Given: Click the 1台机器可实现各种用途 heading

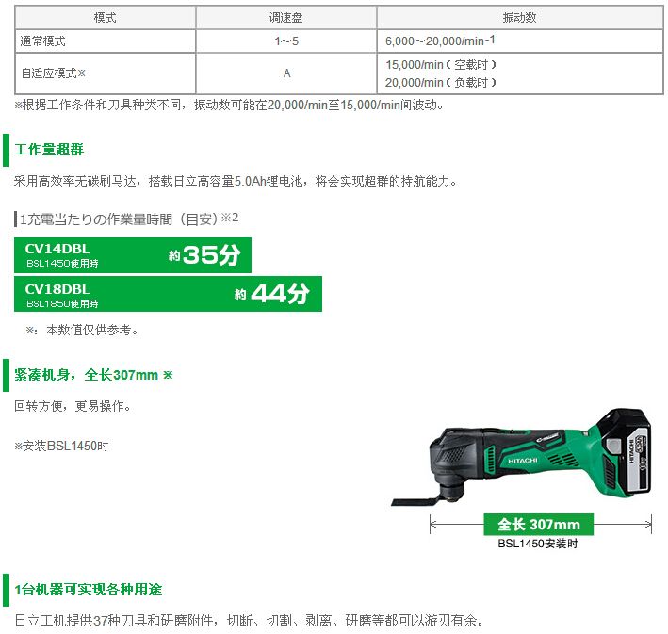Looking at the screenshot, I should coord(89,590).
